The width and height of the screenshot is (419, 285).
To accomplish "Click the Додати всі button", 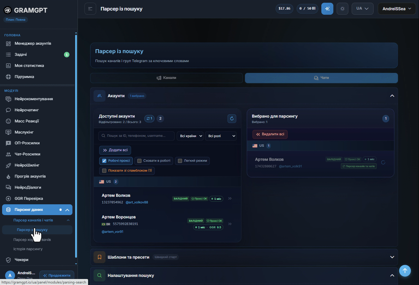I will [115, 150].
